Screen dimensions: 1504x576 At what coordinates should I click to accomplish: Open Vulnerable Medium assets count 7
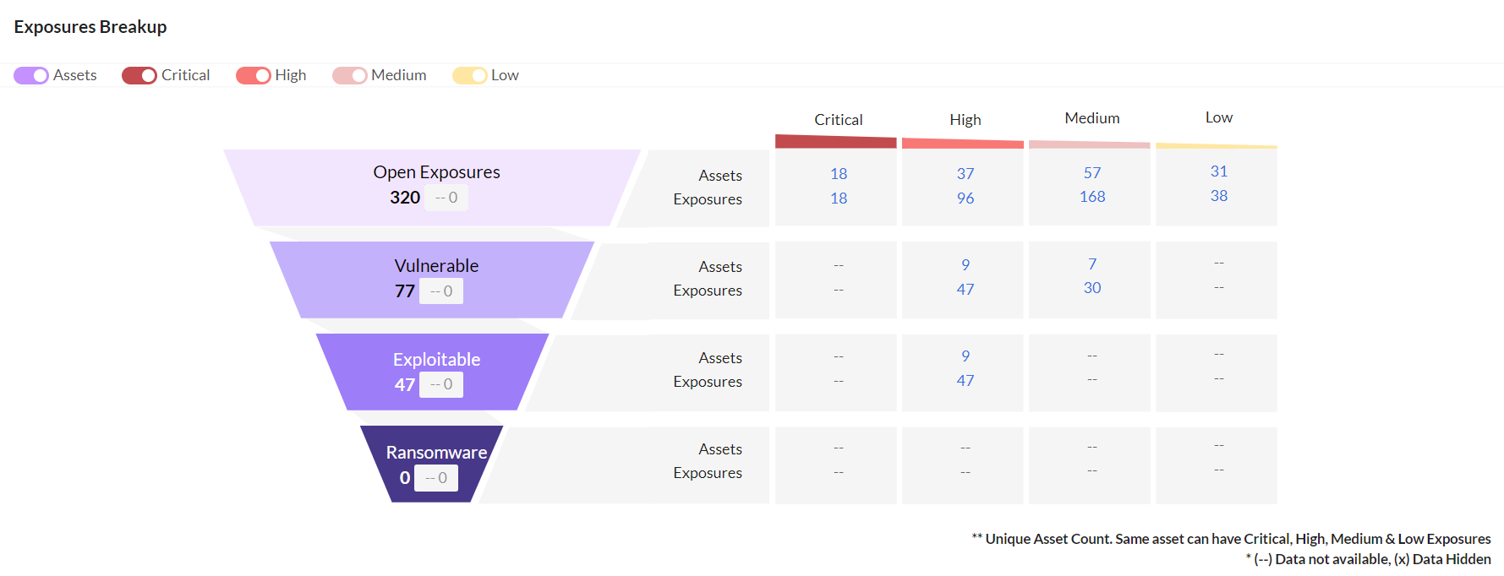[1092, 264]
